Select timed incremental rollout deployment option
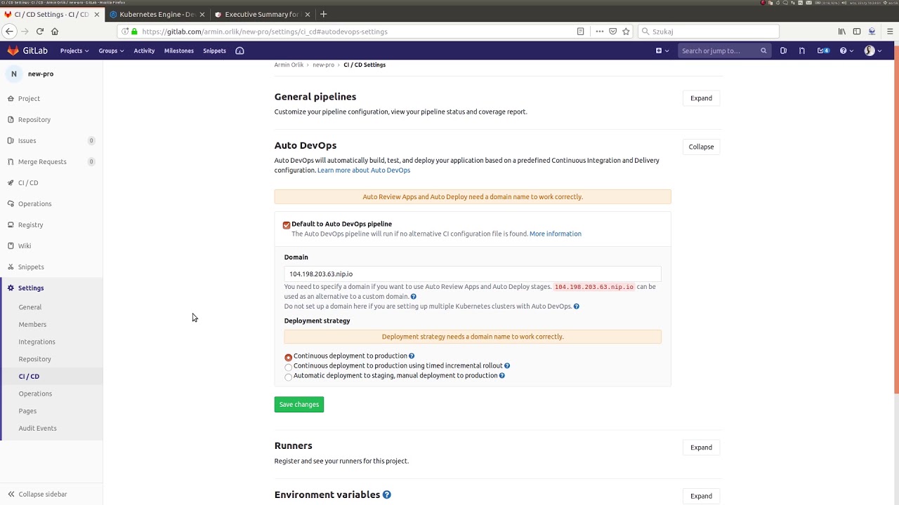 (288, 367)
